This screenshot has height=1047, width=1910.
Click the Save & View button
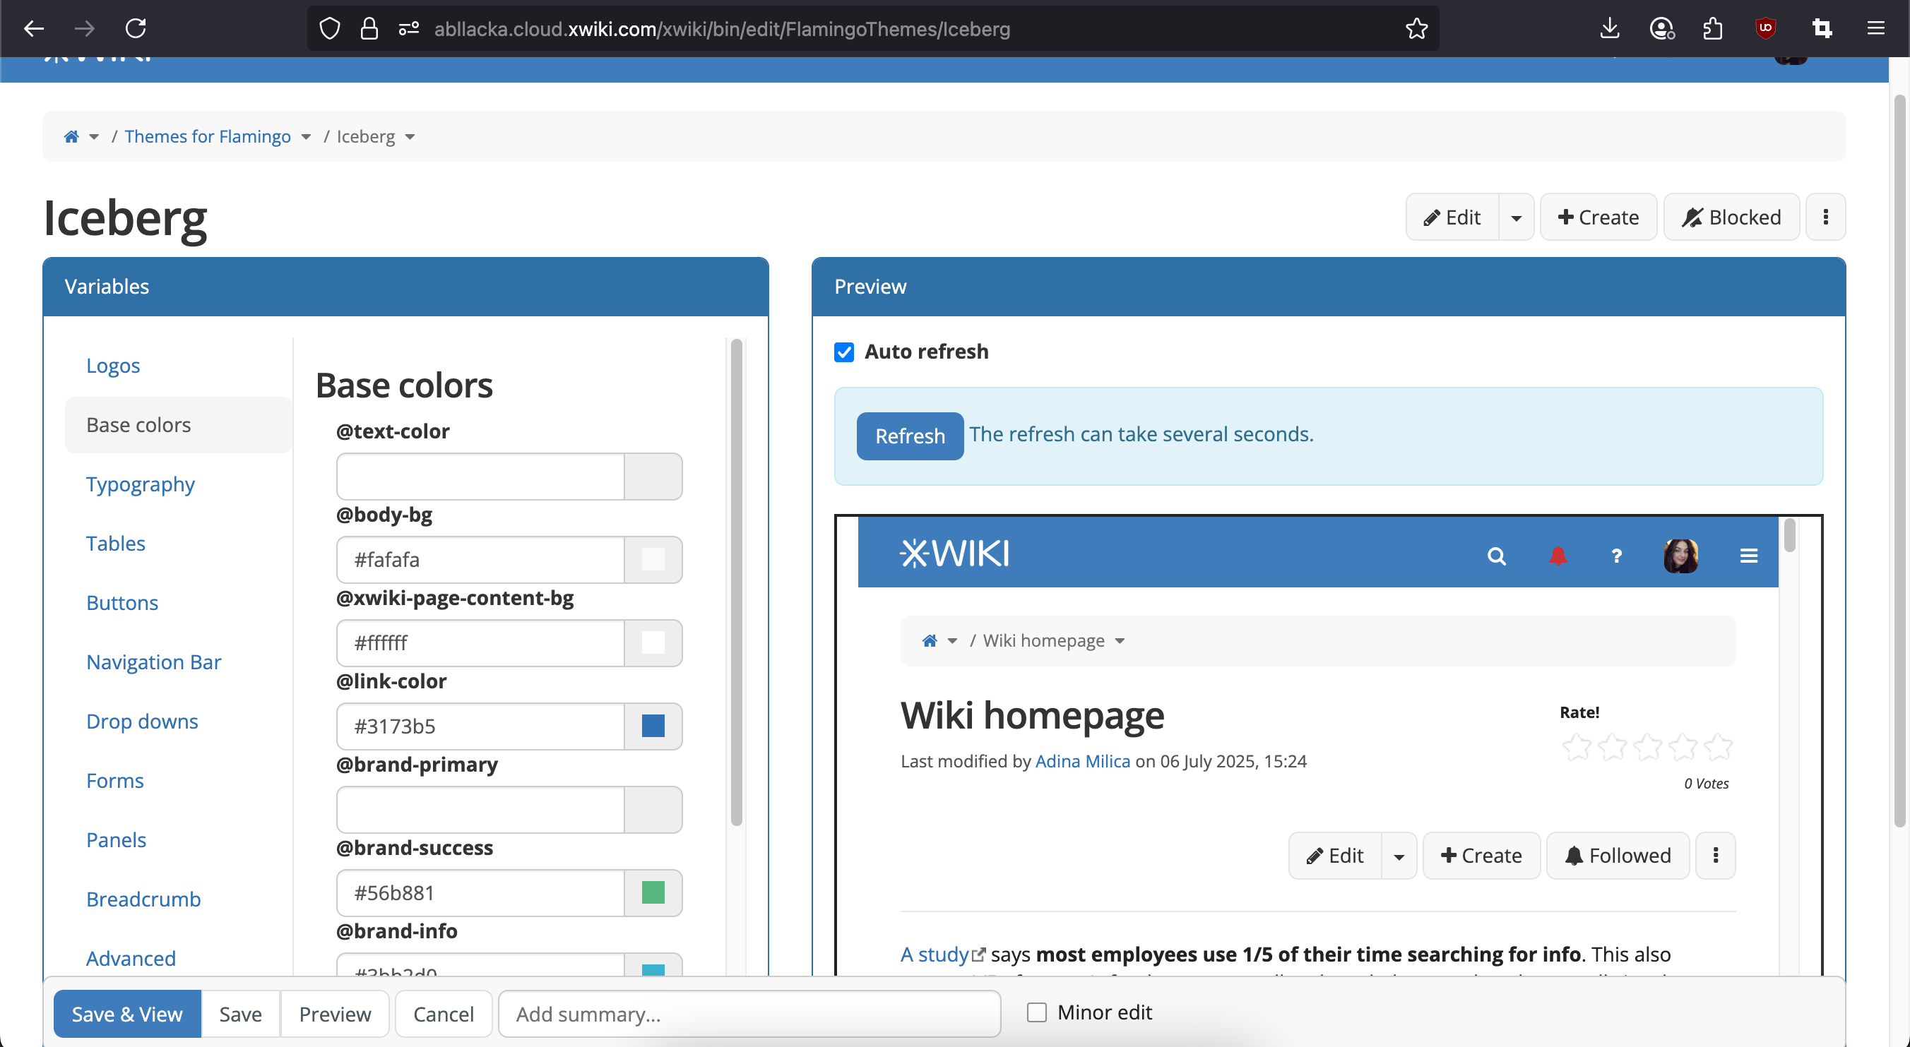[126, 1014]
